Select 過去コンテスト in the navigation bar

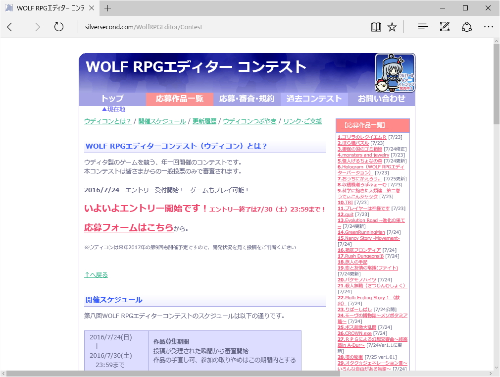tap(314, 99)
